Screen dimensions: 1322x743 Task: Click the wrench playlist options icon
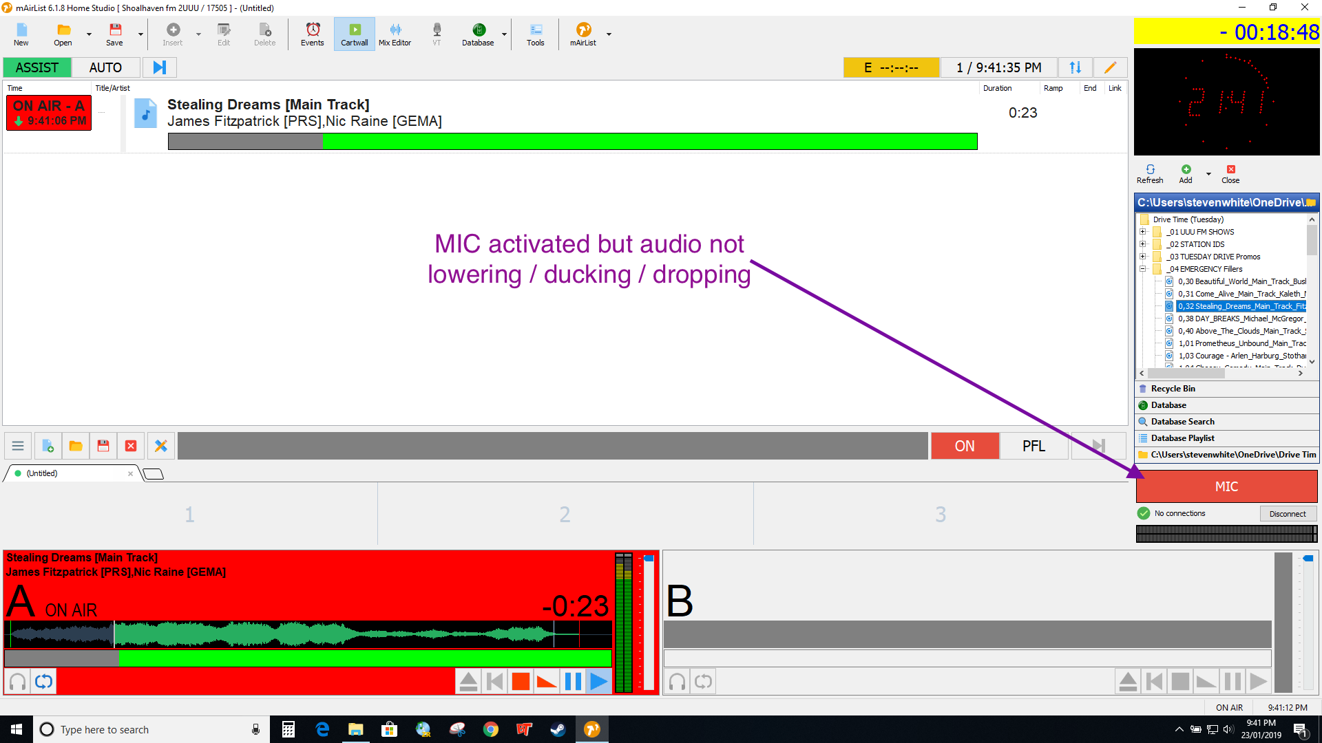pyautogui.click(x=160, y=446)
